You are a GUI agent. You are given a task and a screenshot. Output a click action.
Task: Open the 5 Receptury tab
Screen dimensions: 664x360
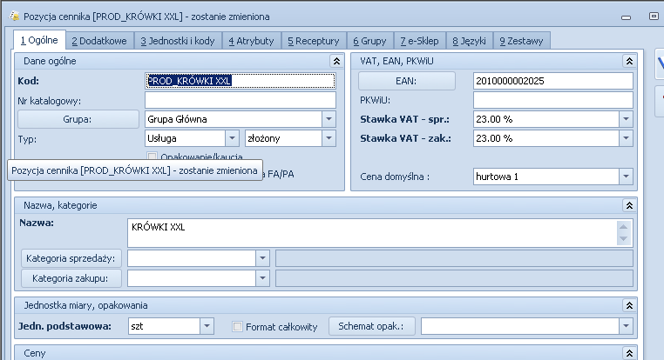(x=312, y=40)
